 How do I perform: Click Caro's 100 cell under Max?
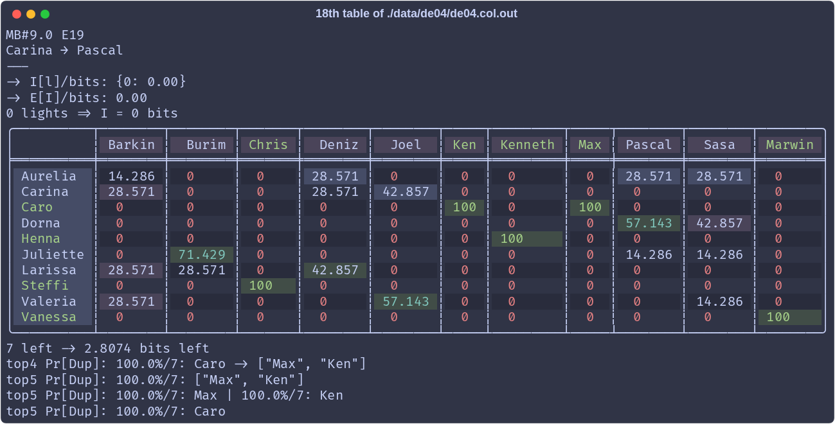(589, 207)
